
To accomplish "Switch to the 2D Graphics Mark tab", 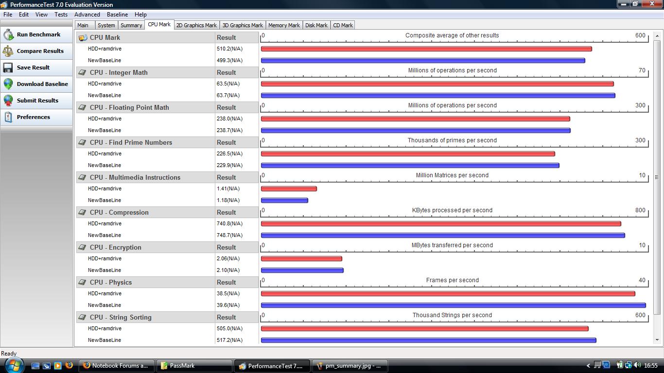I will click(196, 25).
